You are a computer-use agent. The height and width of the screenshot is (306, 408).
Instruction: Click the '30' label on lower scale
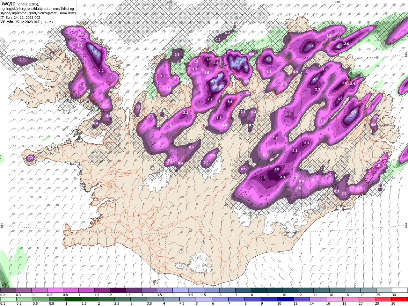pos(394,303)
